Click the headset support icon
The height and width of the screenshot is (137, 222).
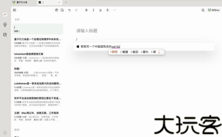(x=203, y=10)
